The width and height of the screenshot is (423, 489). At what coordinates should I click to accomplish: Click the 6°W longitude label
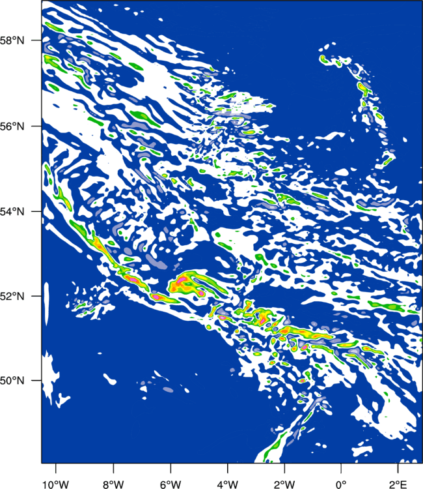click(171, 484)
